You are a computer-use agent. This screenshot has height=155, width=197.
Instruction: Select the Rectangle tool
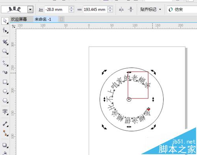pos(5,82)
